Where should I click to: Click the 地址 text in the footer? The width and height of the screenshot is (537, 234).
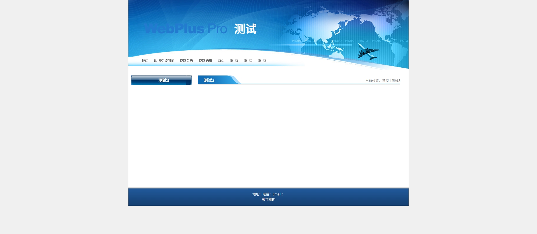(x=256, y=194)
